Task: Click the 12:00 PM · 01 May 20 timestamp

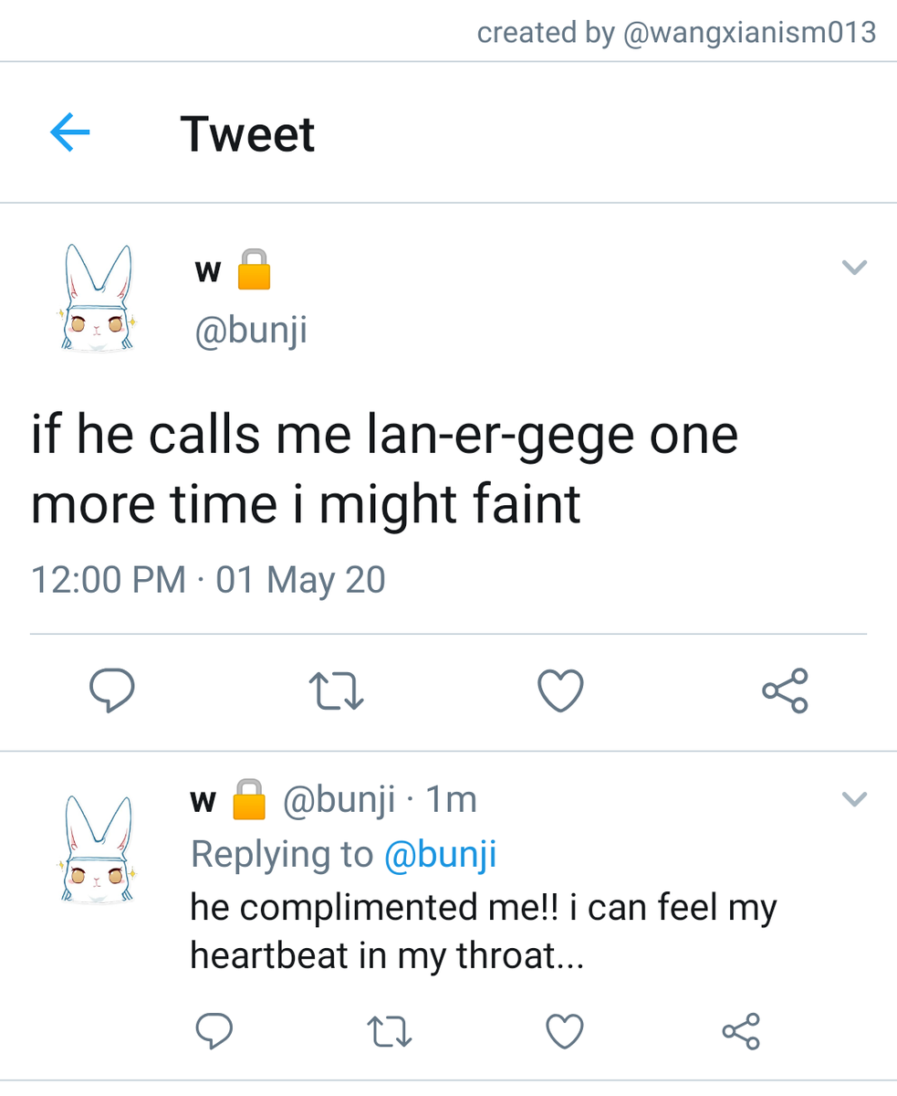Action: point(208,580)
